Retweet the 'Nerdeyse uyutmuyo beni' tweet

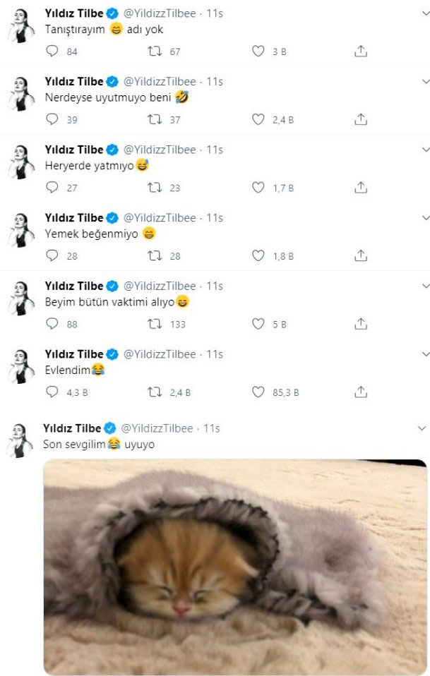coord(155,119)
